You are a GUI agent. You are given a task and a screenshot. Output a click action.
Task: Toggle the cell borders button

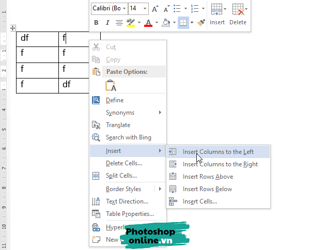(183, 23)
